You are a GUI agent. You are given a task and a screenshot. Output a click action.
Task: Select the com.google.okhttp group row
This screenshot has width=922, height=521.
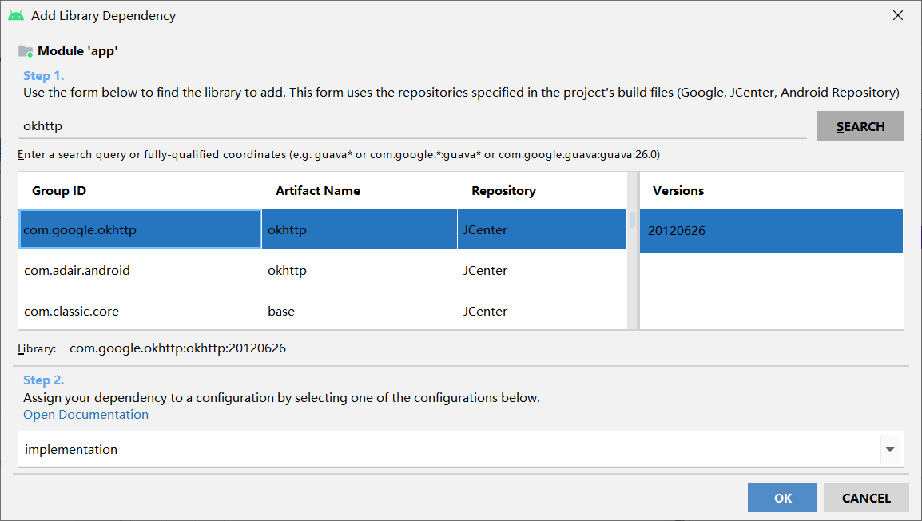click(x=140, y=230)
